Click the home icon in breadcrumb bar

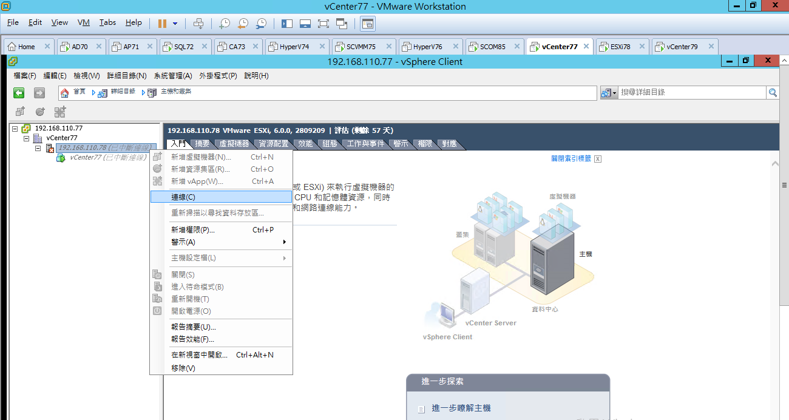click(64, 92)
